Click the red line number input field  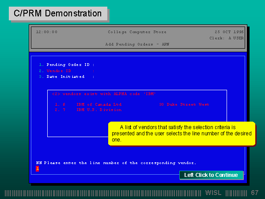point(38,168)
